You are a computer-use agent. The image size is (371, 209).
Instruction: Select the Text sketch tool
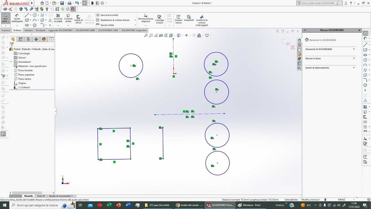50,20
